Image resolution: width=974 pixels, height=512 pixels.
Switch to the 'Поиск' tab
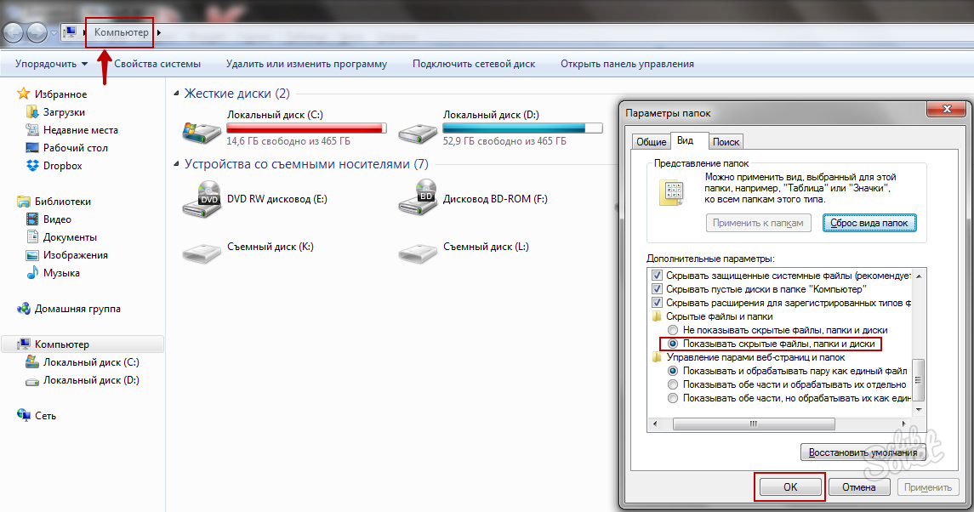pyautogui.click(x=726, y=142)
